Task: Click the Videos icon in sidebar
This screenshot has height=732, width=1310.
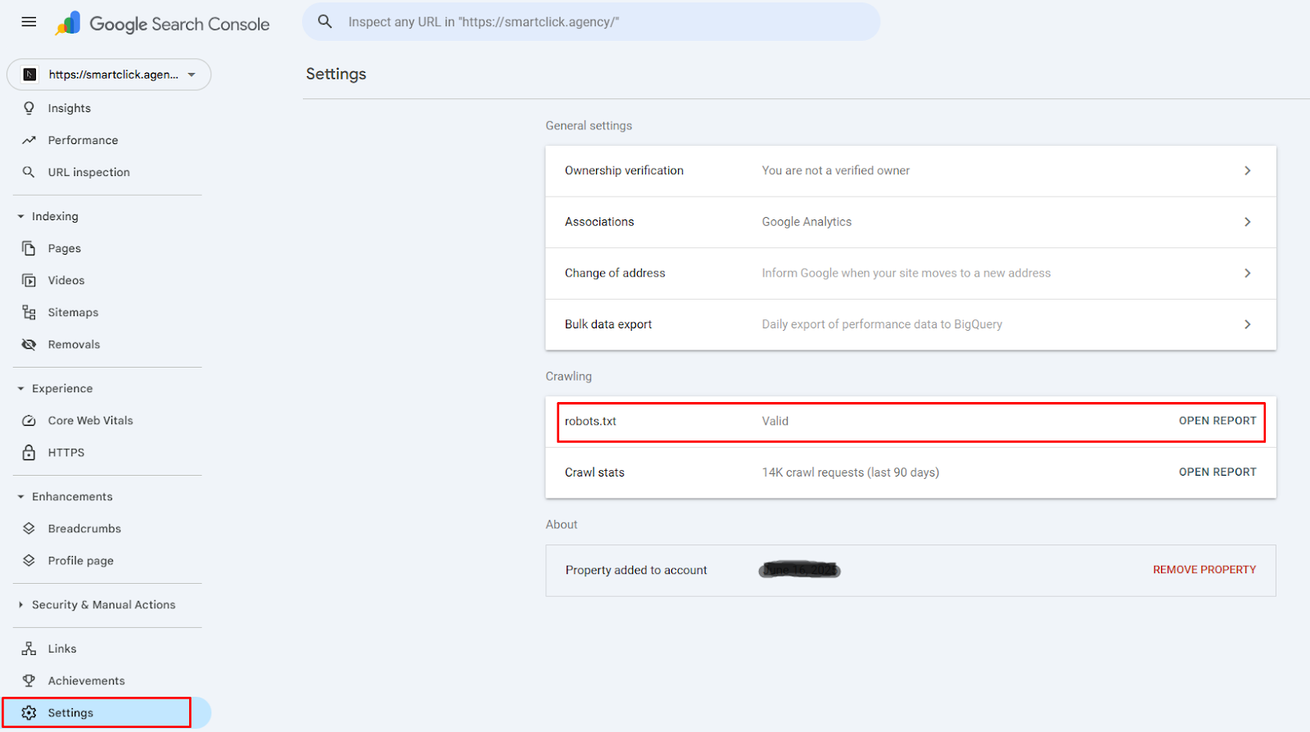Action: click(29, 280)
